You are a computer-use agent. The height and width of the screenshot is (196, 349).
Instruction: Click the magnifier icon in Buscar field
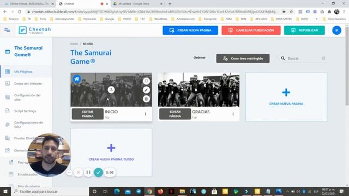point(282,58)
